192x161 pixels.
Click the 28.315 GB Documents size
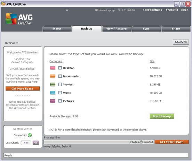tap(156, 76)
